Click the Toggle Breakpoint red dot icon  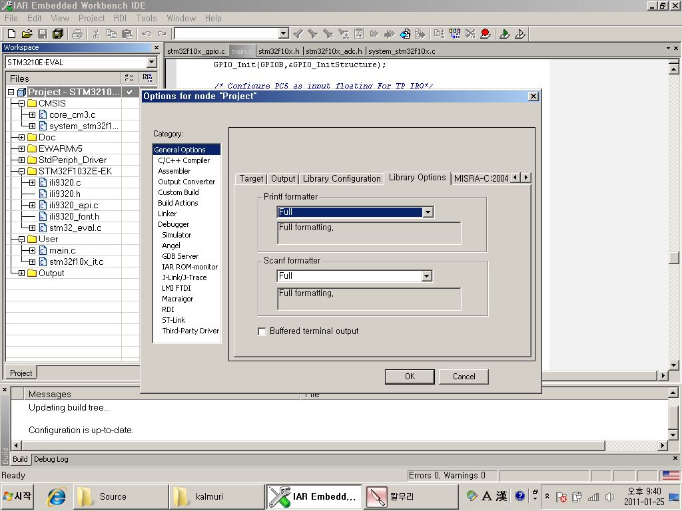(486, 33)
